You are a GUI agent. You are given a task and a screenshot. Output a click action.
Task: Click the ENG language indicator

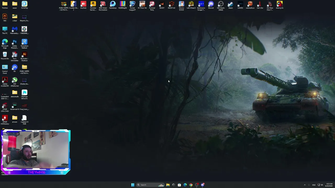click(x=314, y=185)
